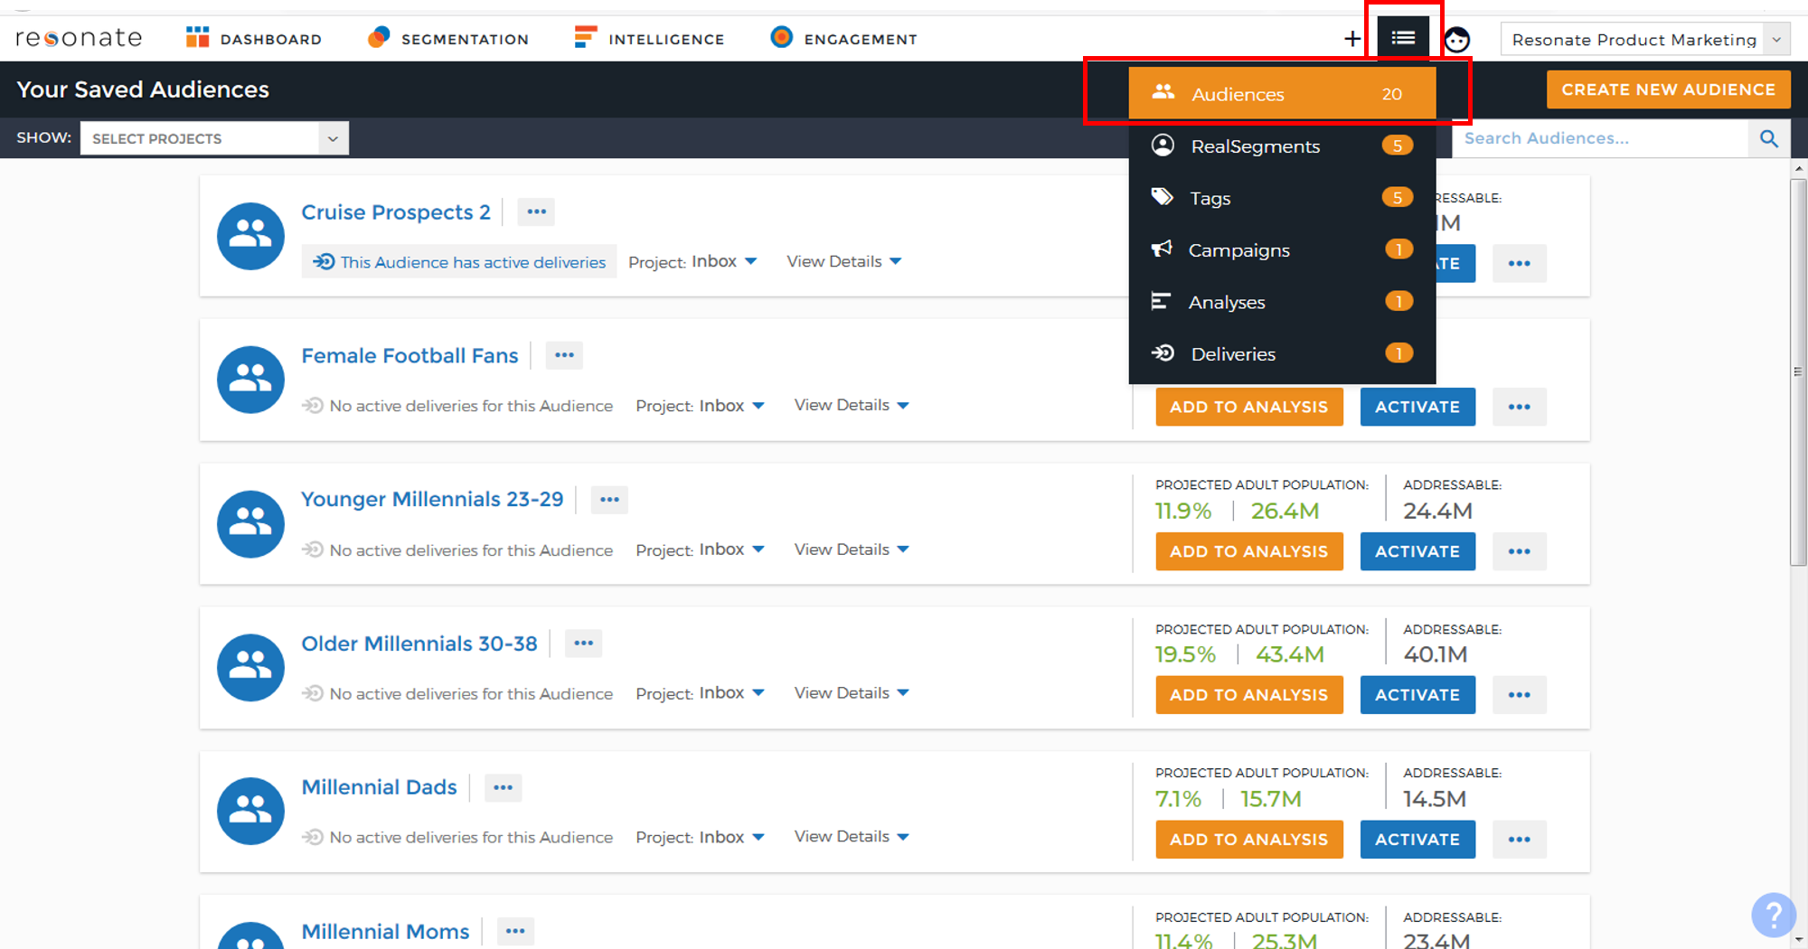Add Female Football Fans to analysis
Image resolution: width=1808 pixels, height=949 pixels.
[1249, 407]
